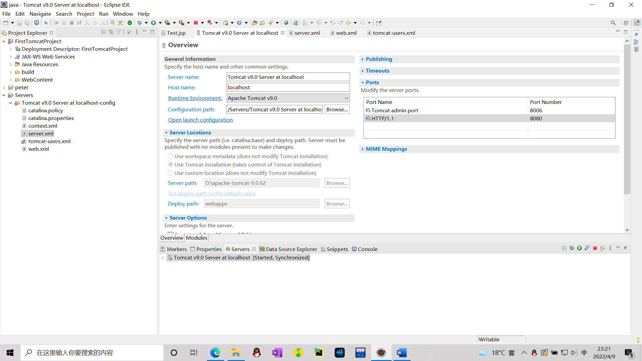
Task: Run the application with the green Run icon
Action: point(154,22)
